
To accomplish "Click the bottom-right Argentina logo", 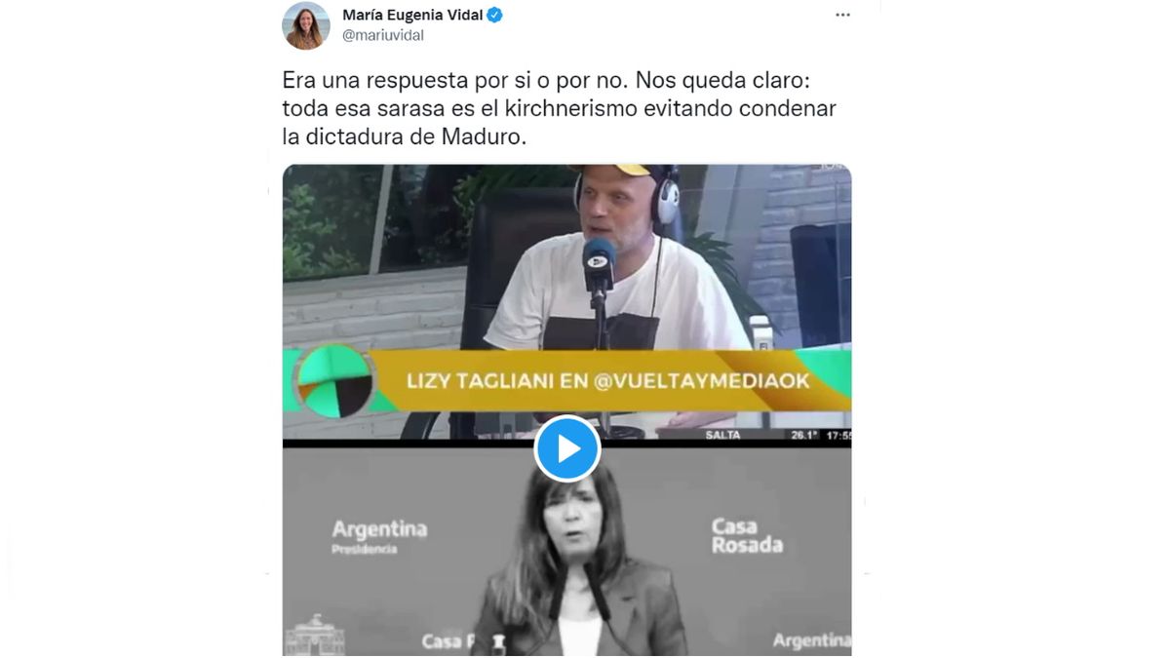I will click(x=811, y=640).
